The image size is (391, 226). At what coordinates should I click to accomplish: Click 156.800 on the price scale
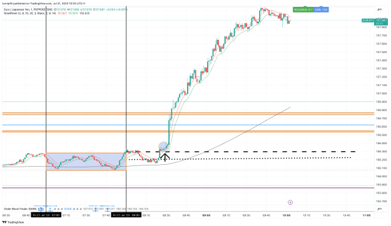(381, 110)
